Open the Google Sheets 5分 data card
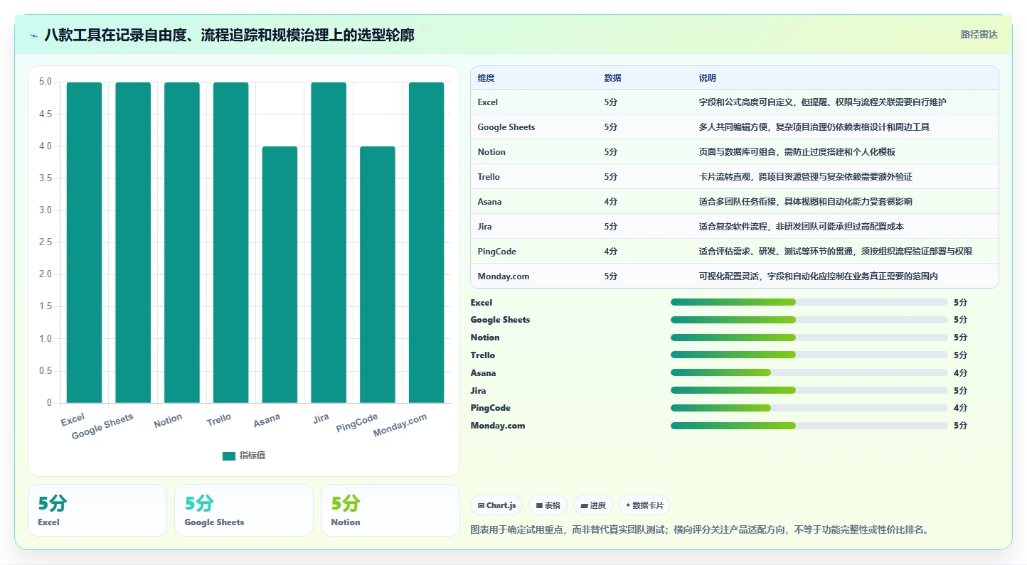The width and height of the screenshot is (1027, 565). click(x=244, y=510)
